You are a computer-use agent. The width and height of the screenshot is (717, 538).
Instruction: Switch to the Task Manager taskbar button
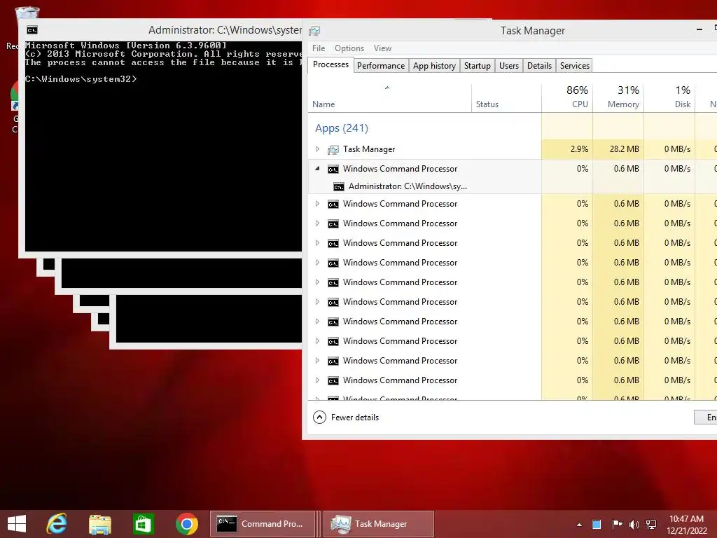point(379,524)
